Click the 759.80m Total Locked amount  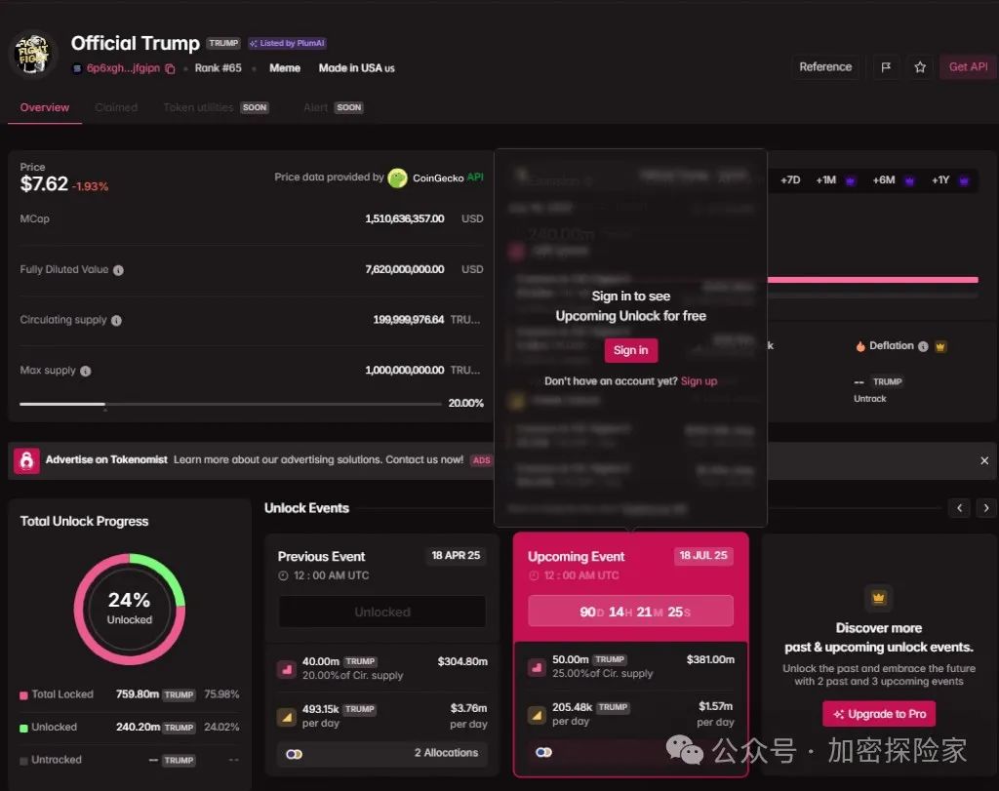pos(137,694)
